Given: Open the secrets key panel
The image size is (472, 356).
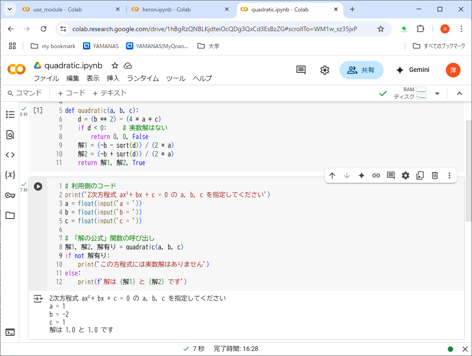Looking at the screenshot, I should (10, 195).
